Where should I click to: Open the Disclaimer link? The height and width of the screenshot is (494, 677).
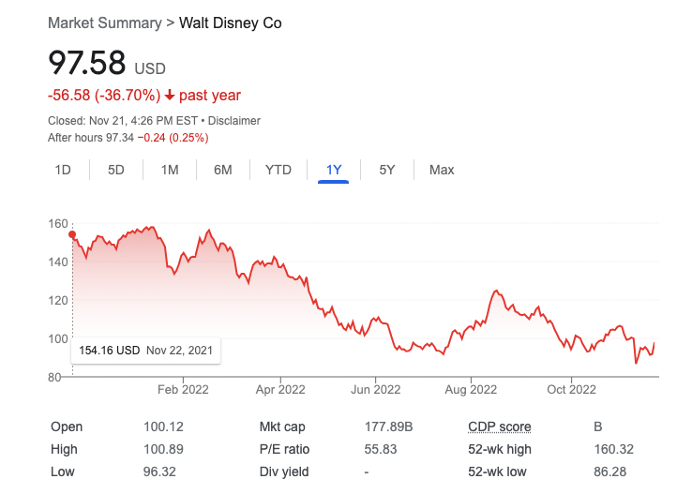(234, 121)
